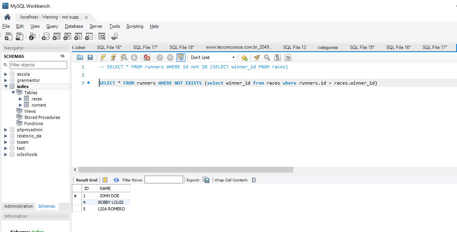Create a new schema icon
The image size is (457, 232).
tap(46, 36)
